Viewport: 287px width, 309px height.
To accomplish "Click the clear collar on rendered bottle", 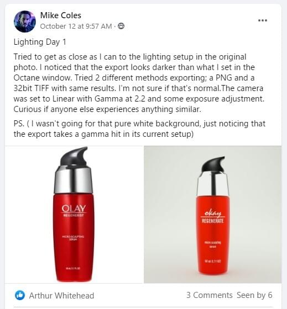I will pos(213,184).
